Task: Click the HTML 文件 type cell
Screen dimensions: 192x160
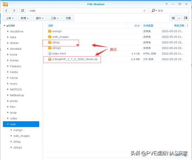Action: click(149, 54)
